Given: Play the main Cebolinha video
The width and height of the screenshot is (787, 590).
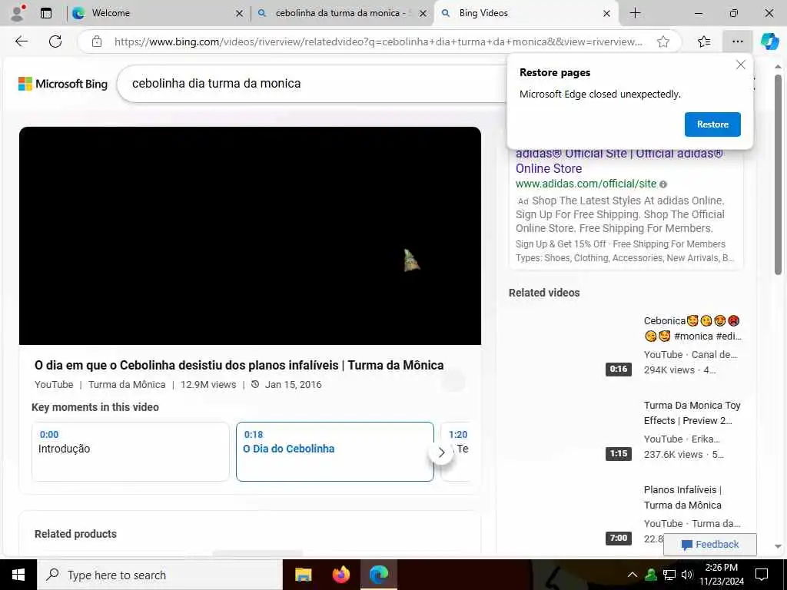Looking at the screenshot, I should point(250,235).
